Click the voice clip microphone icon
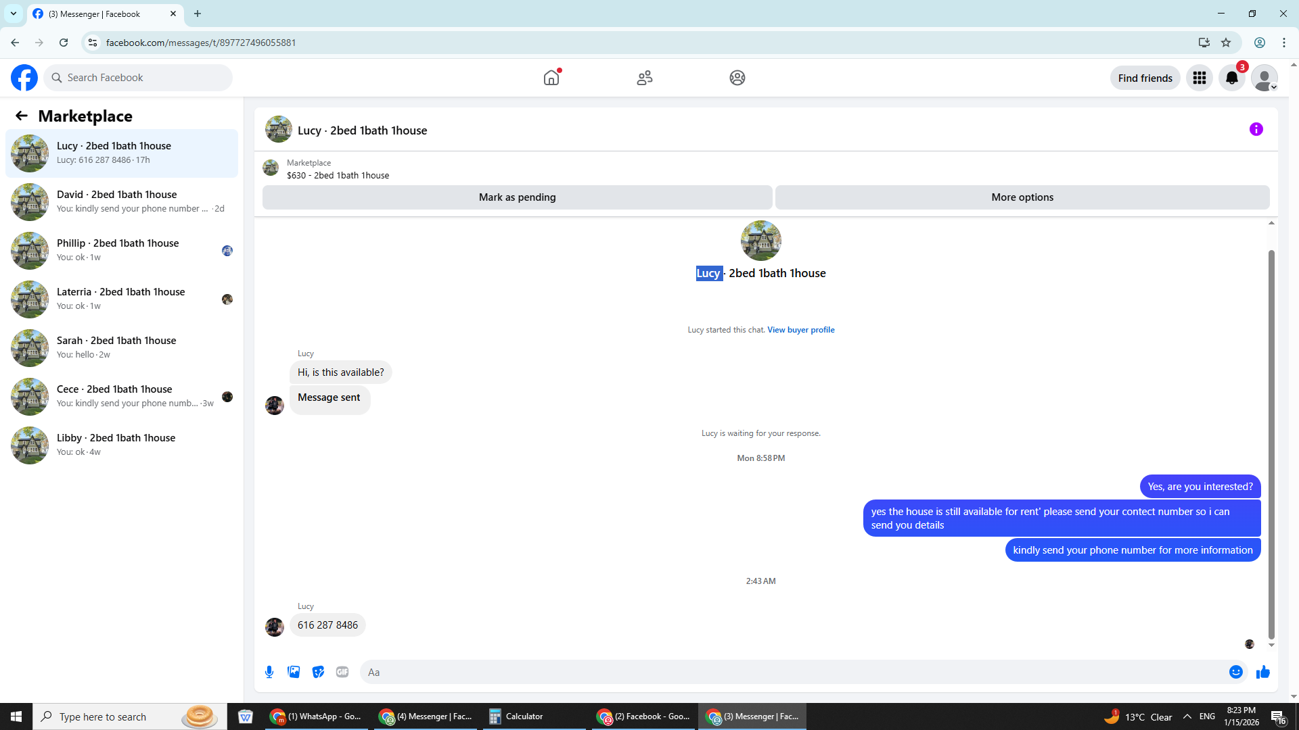This screenshot has height=730, width=1299. 269,672
